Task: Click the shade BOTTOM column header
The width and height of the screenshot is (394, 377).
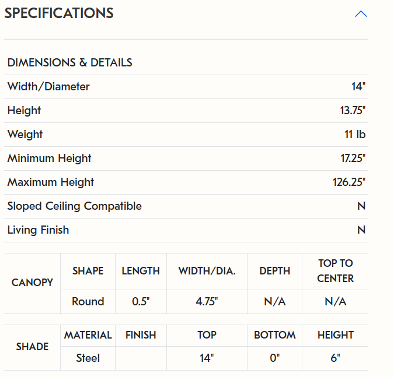Action: 274,335
